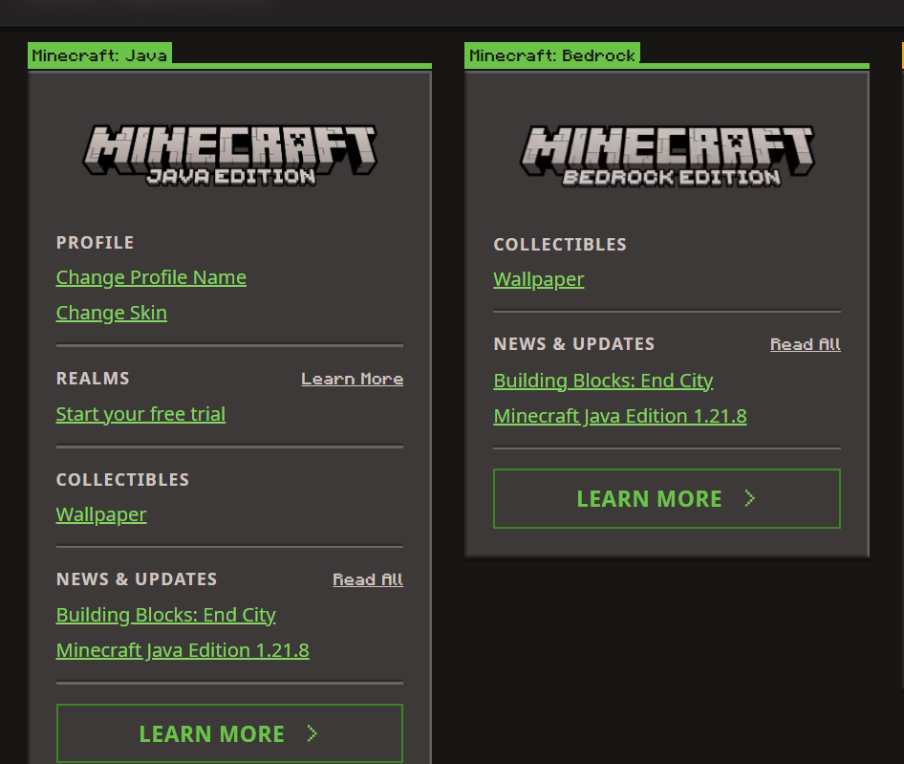Click Read All in Java News & Updates
This screenshot has height=764, width=904.
368,579
